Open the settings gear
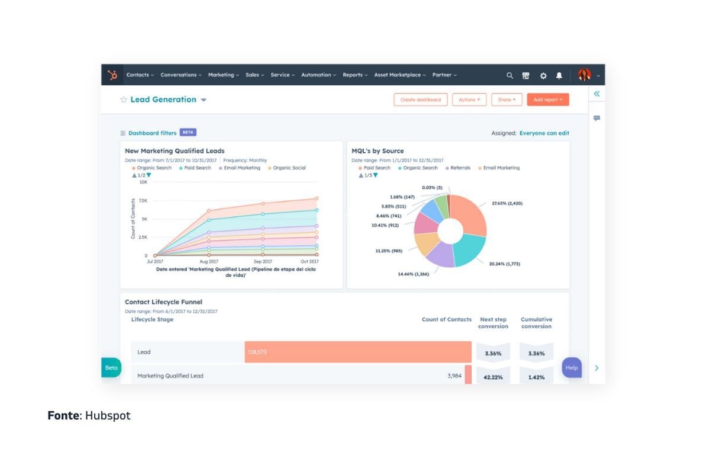Image resolution: width=711 pixels, height=474 pixels. pos(543,75)
